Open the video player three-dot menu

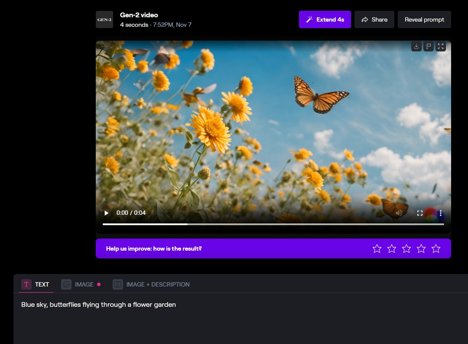pyautogui.click(x=441, y=213)
